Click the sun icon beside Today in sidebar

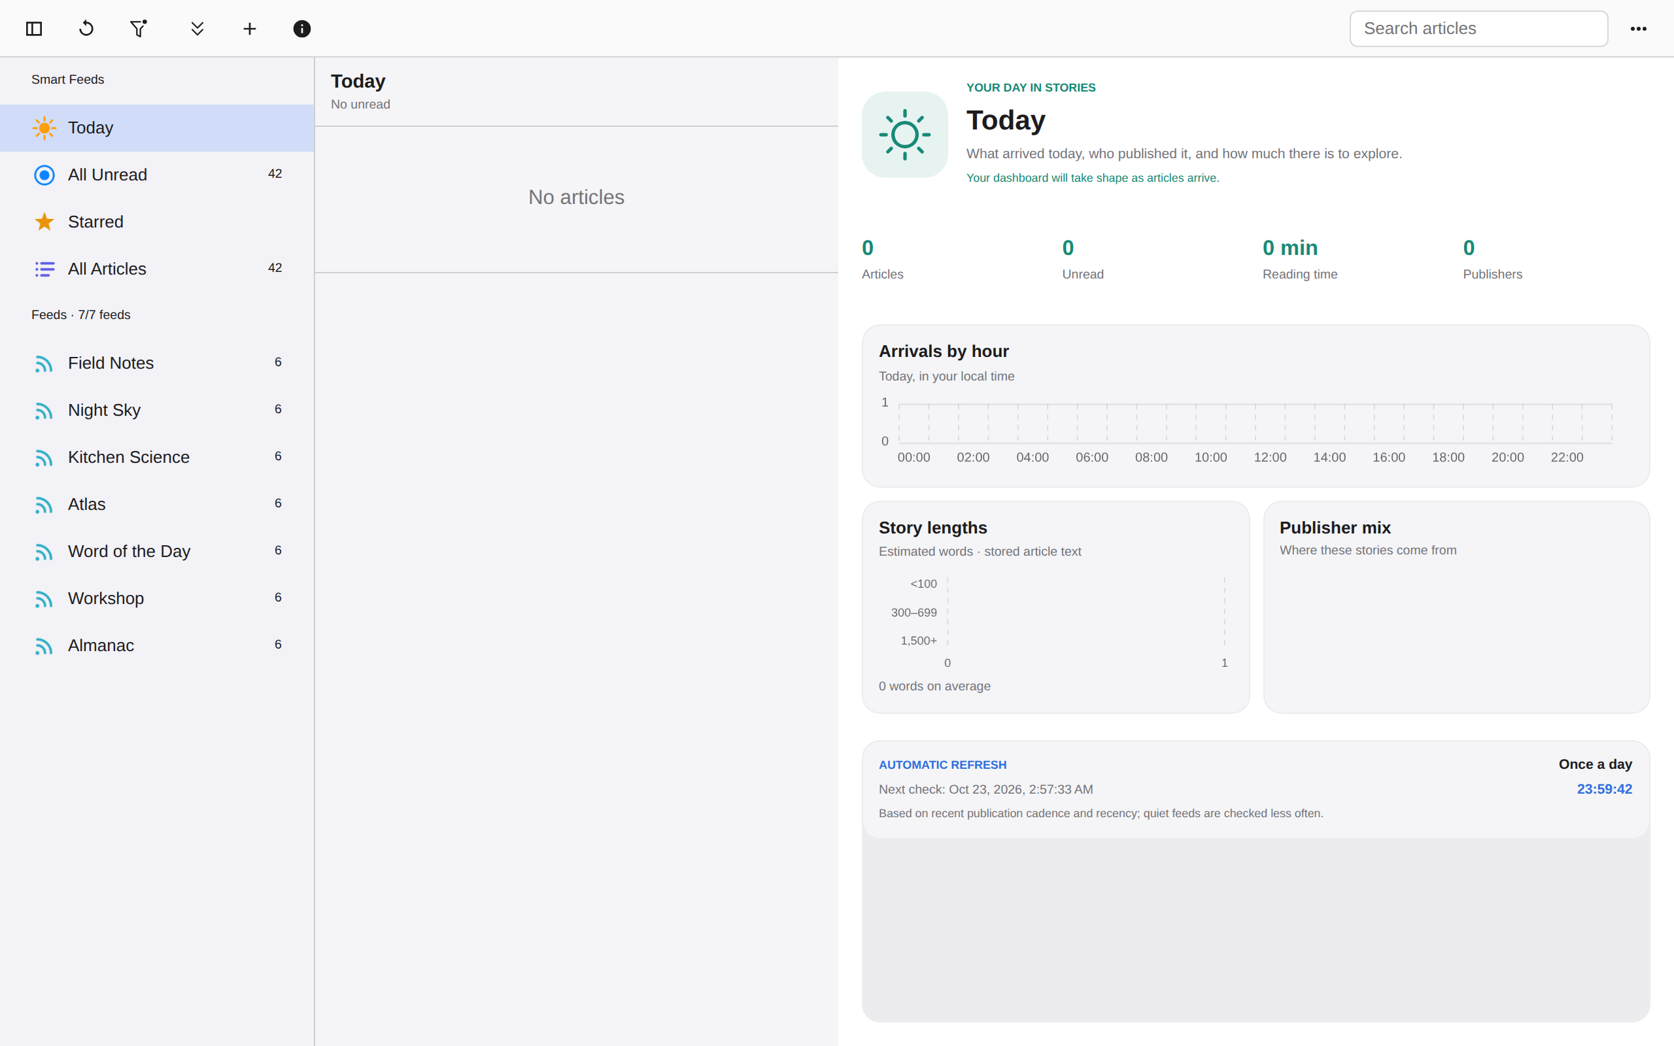[x=44, y=128]
